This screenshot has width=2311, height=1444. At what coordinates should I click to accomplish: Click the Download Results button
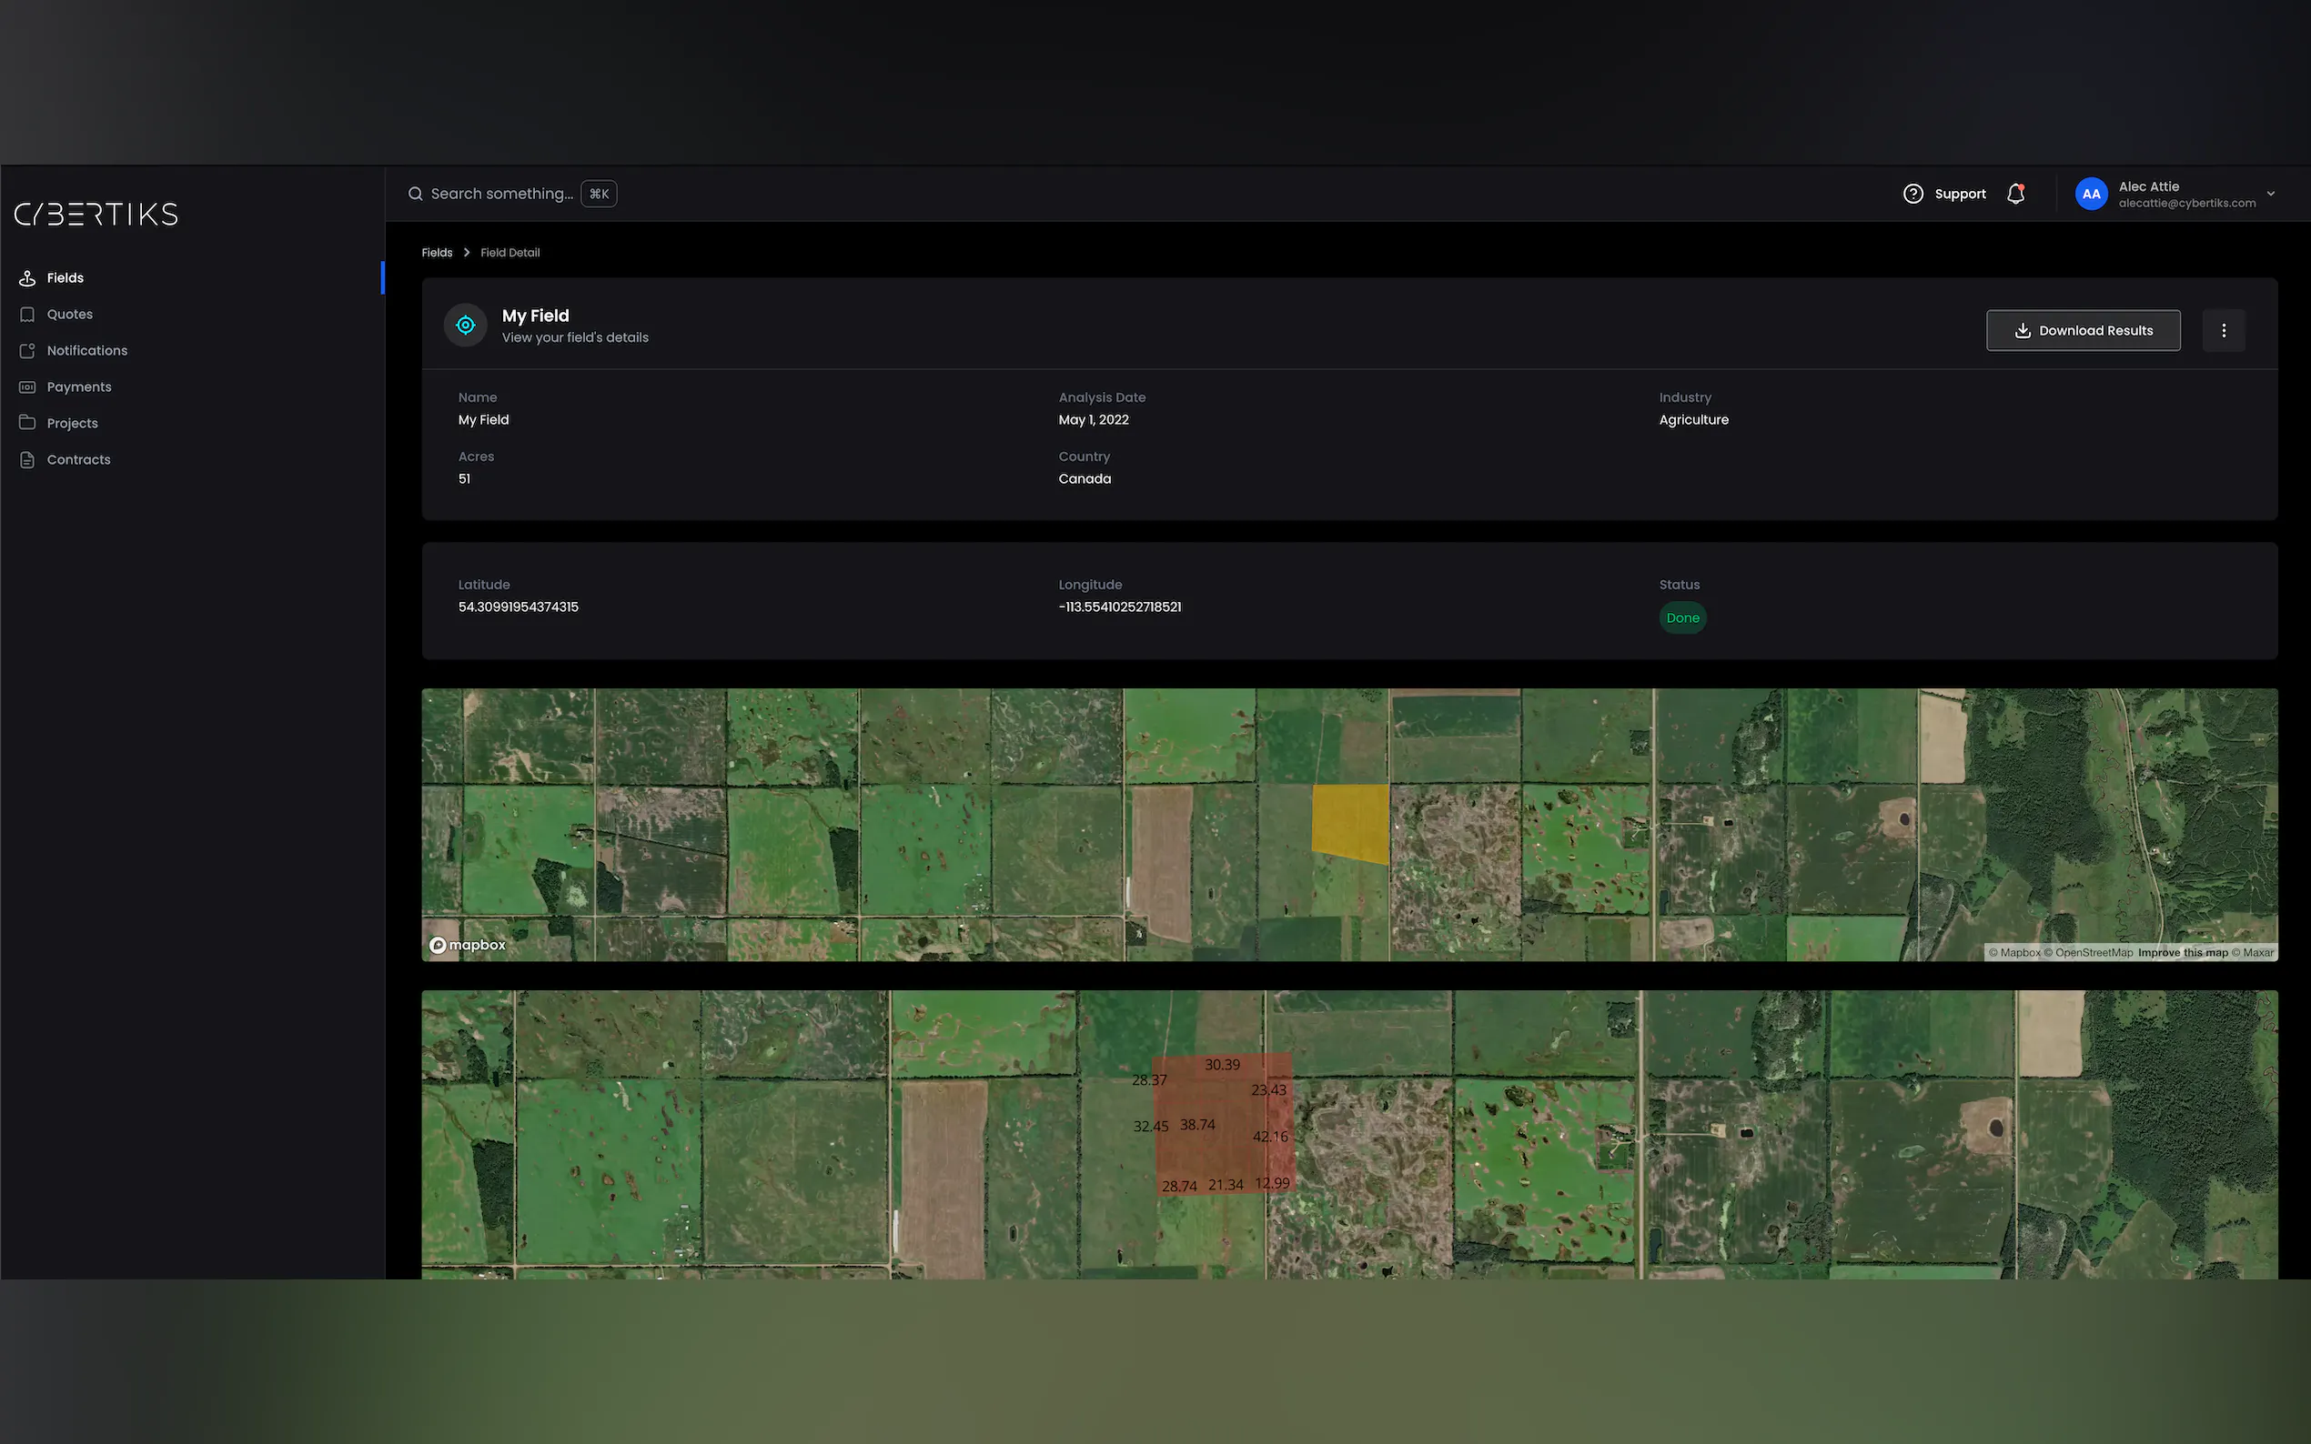click(2083, 330)
